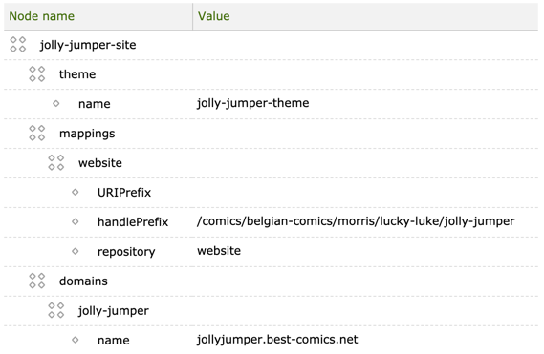
Task: Click the jollyjumper.best-comics.net value
Action: 277,340
